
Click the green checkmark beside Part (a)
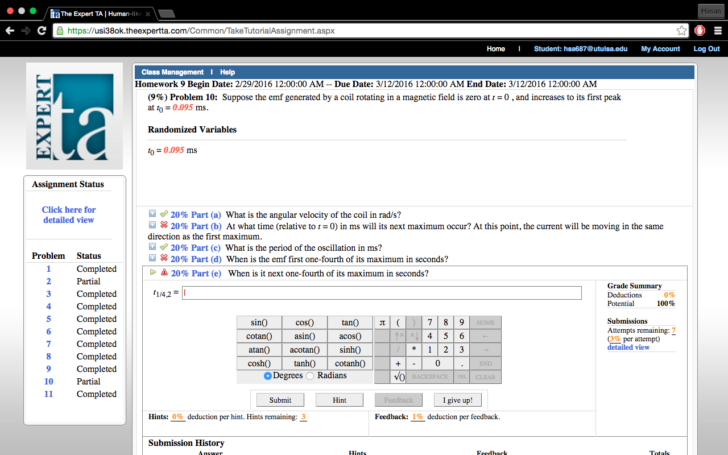[x=163, y=214]
